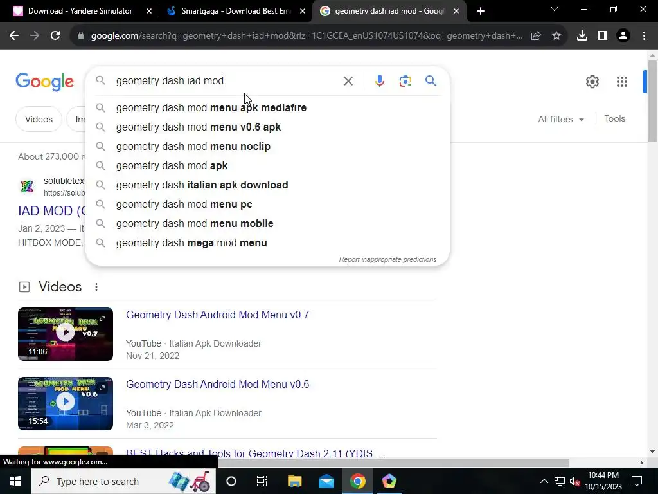Choose suggestion 'mod menu mobile'
Screen dimensions: 658x494
(x=268, y=224)
